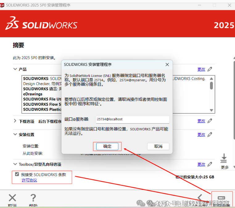Close the SOLIDWORKS 安装管理程序 dialog
The height and width of the screenshot is (208, 235).
[x=167, y=65]
